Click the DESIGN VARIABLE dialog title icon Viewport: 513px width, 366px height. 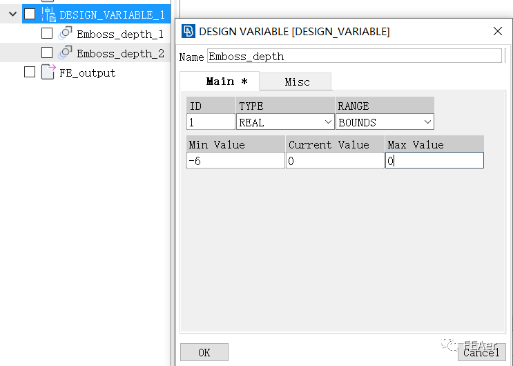[x=188, y=32]
